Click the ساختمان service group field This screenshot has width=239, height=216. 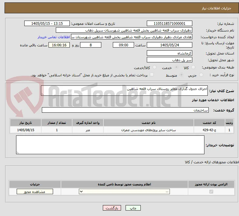125,110
